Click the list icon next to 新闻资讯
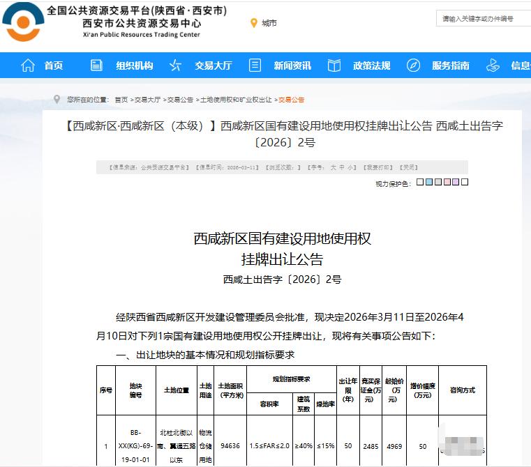531x467 pixels. pos(255,65)
